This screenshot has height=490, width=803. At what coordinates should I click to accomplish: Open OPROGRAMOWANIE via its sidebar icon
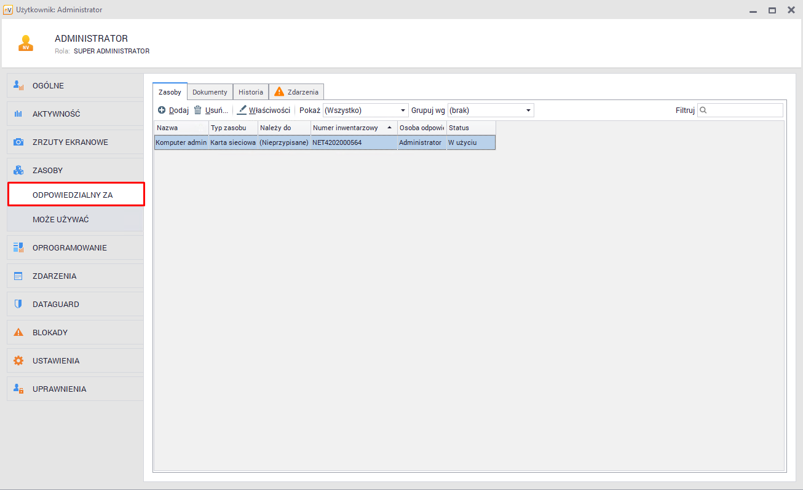tap(18, 248)
